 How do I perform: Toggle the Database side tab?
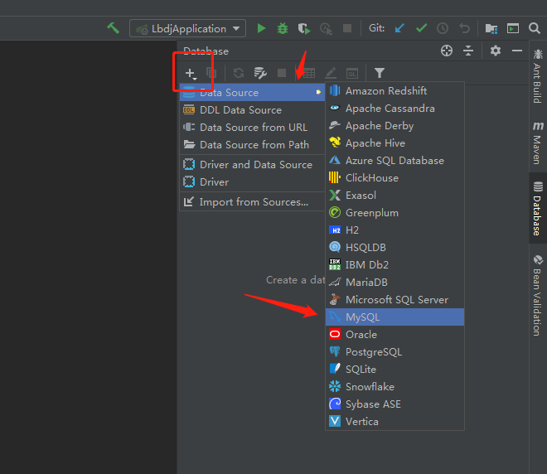[538, 208]
